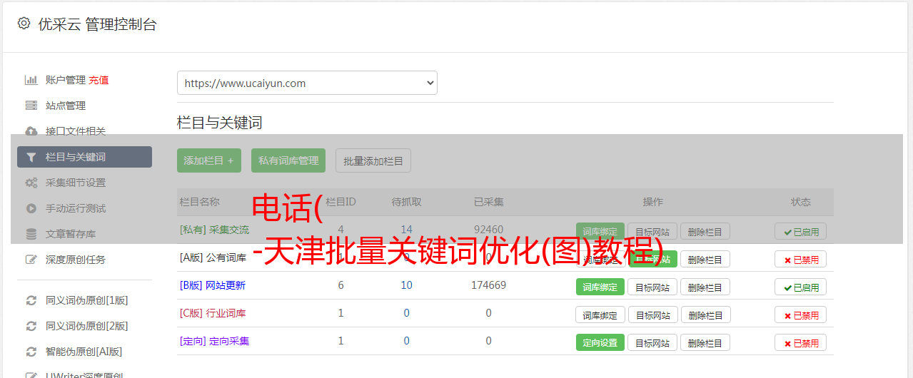Image resolution: width=913 pixels, height=378 pixels.
Task: Click the 添加栏目 + button
Action: (x=209, y=160)
